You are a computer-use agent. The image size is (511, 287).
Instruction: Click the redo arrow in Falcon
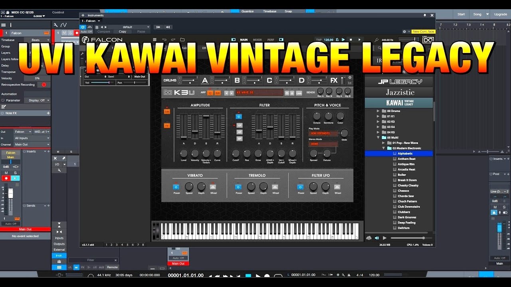(173, 40)
